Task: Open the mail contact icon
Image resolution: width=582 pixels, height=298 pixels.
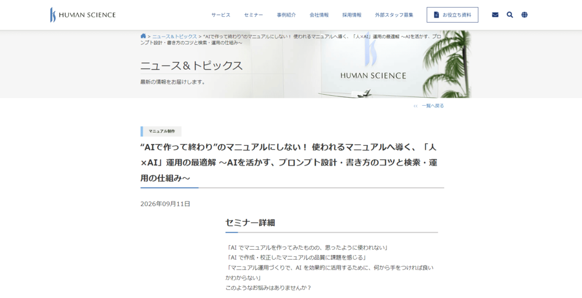Action: coord(495,15)
